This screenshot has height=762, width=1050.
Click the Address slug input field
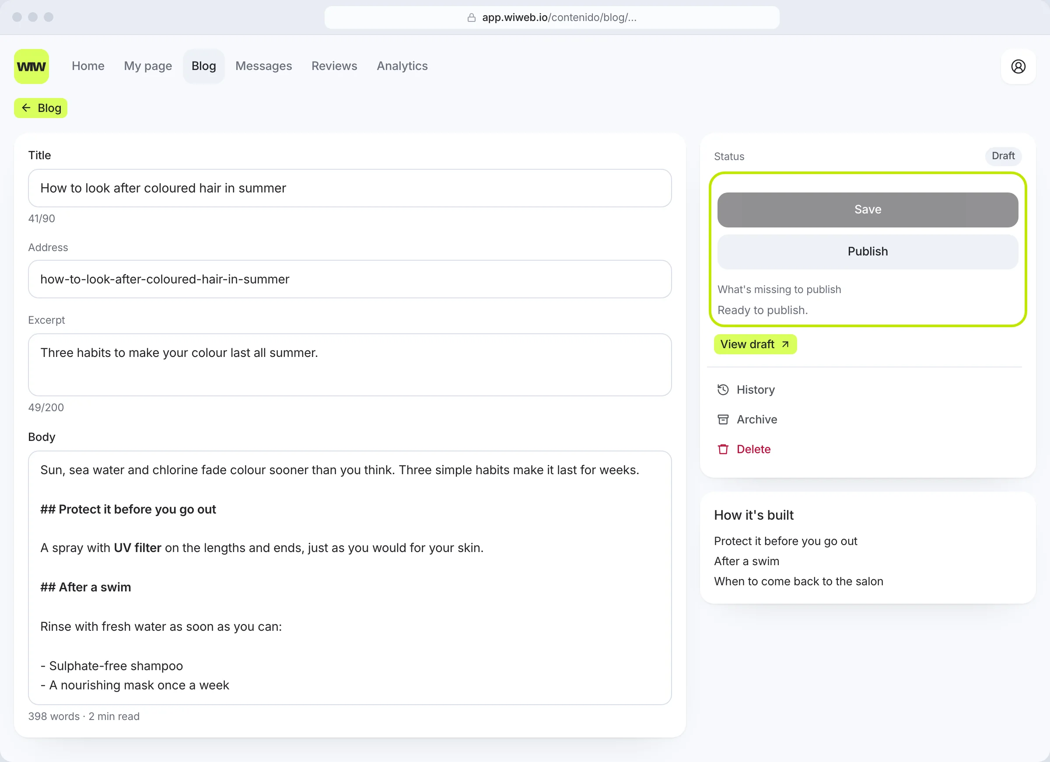tap(350, 279)
